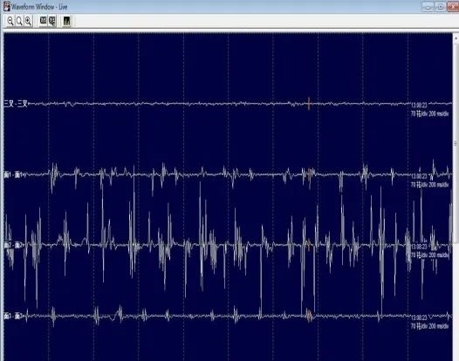Click the first display layout toolbar icon

[43, 20]
